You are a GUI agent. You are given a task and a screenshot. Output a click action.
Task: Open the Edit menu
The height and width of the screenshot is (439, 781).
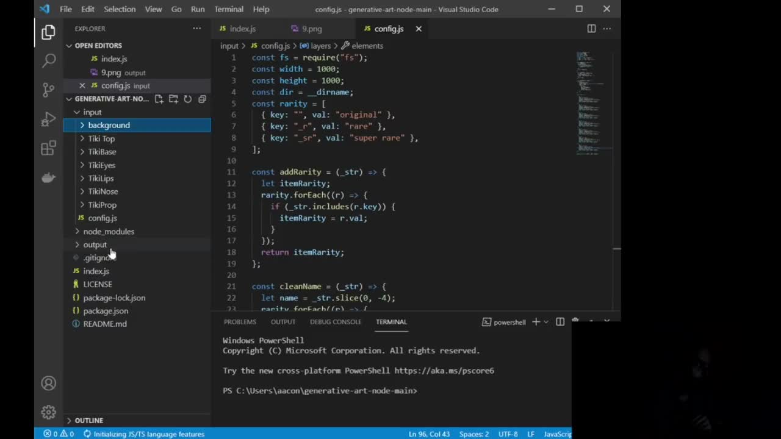point(88,9)
